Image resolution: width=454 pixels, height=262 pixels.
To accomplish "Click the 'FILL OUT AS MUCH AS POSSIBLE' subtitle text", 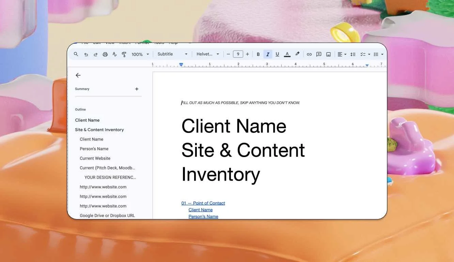I will (x=240, y=103).
